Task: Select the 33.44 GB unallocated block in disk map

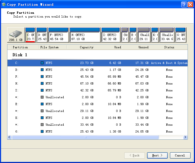Action: (x=167, y=35)
